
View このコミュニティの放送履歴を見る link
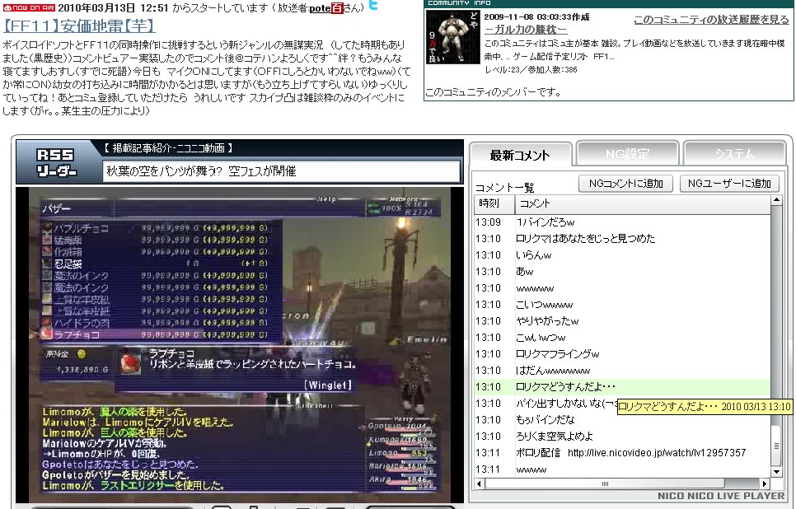pos(712,20)
